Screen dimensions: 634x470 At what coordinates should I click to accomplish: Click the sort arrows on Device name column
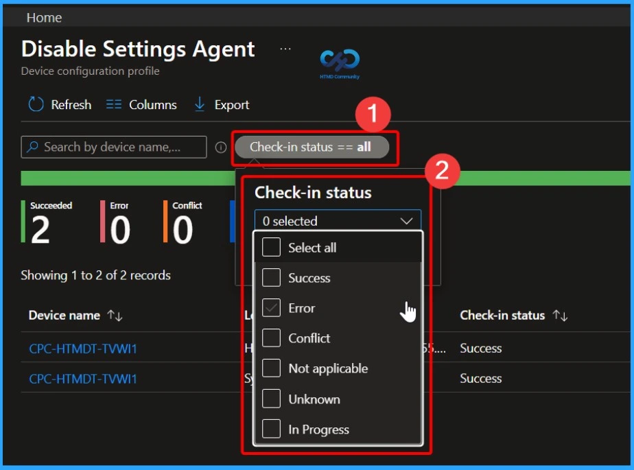coord(114,315)
